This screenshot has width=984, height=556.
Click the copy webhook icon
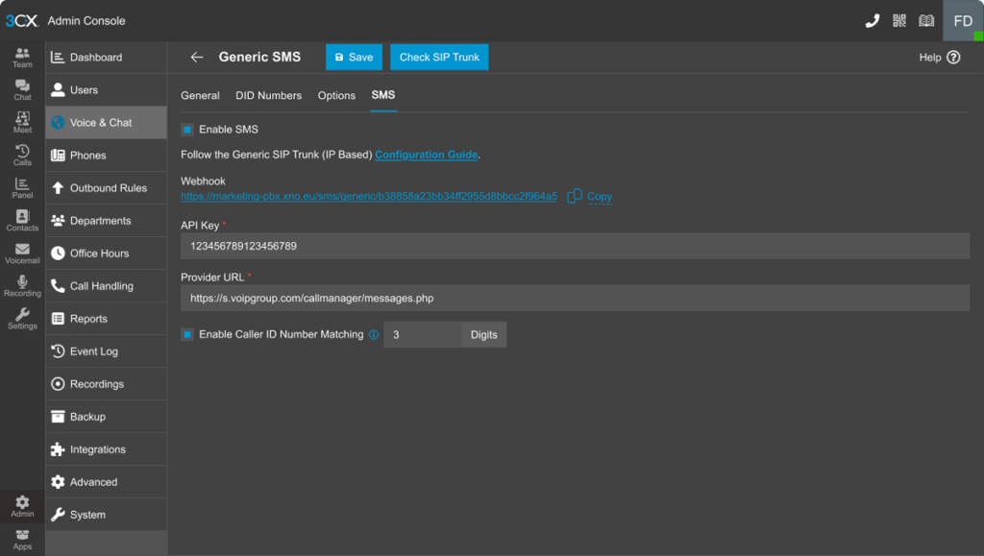pyautogui.click(x=575, y=196)
